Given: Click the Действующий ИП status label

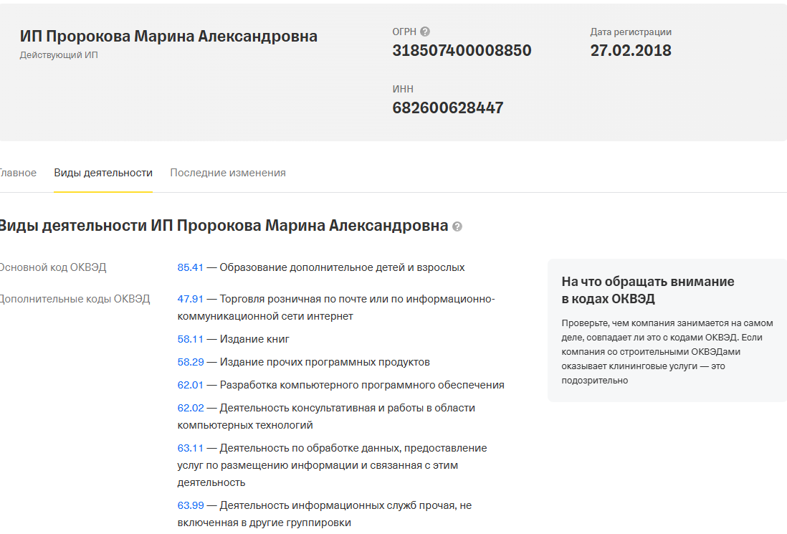Looking at the screenshot, I should coord(59,55).
